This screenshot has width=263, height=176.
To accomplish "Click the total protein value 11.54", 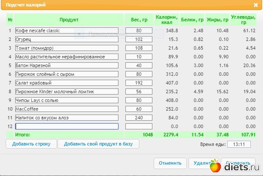I will (x=197, y=135).
